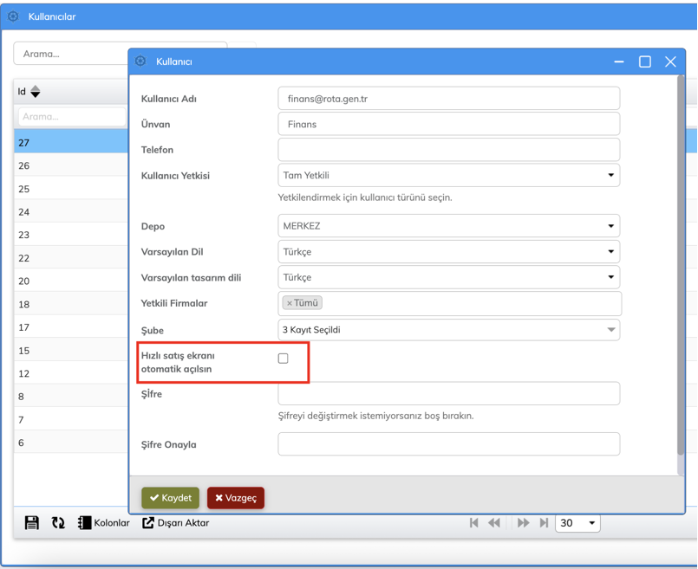Click the Şifre password input field

pyautogui.click(x=448, y=393)
